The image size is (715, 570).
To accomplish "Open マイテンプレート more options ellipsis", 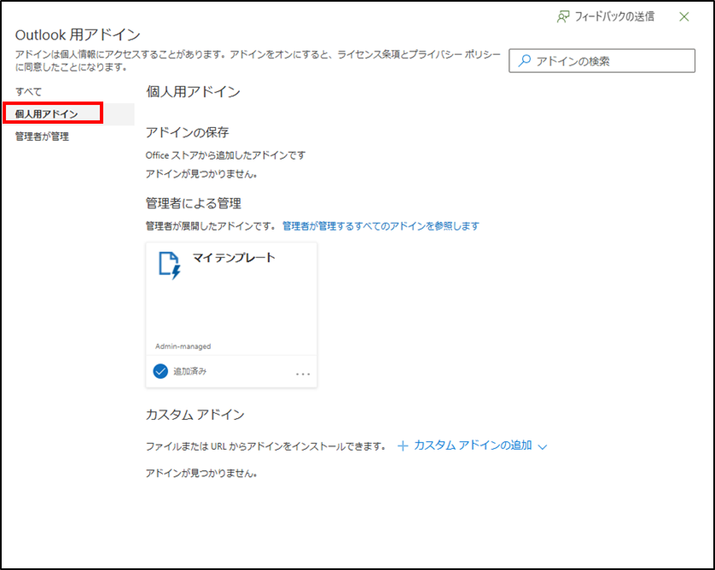I will coord(303,374).
